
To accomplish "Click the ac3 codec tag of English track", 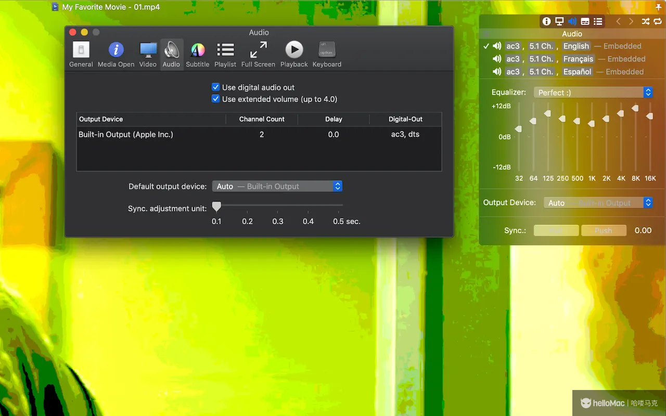I will click(513, 46).
